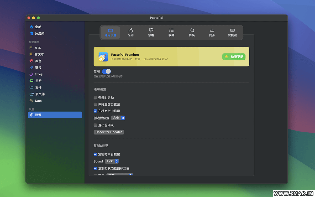This screenshot has width=315, height=197.
Task: Switch to the 通用设置 tab
Action: pyautogui.click(x=110, y=32)
